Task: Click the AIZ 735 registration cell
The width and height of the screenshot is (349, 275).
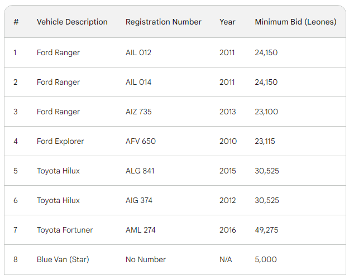Action: coord(138,112)
